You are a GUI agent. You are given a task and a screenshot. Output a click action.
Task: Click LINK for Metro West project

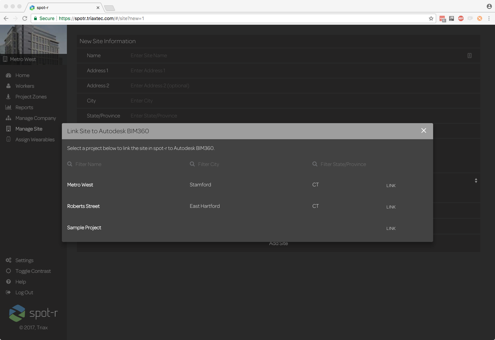pos(391,185)
